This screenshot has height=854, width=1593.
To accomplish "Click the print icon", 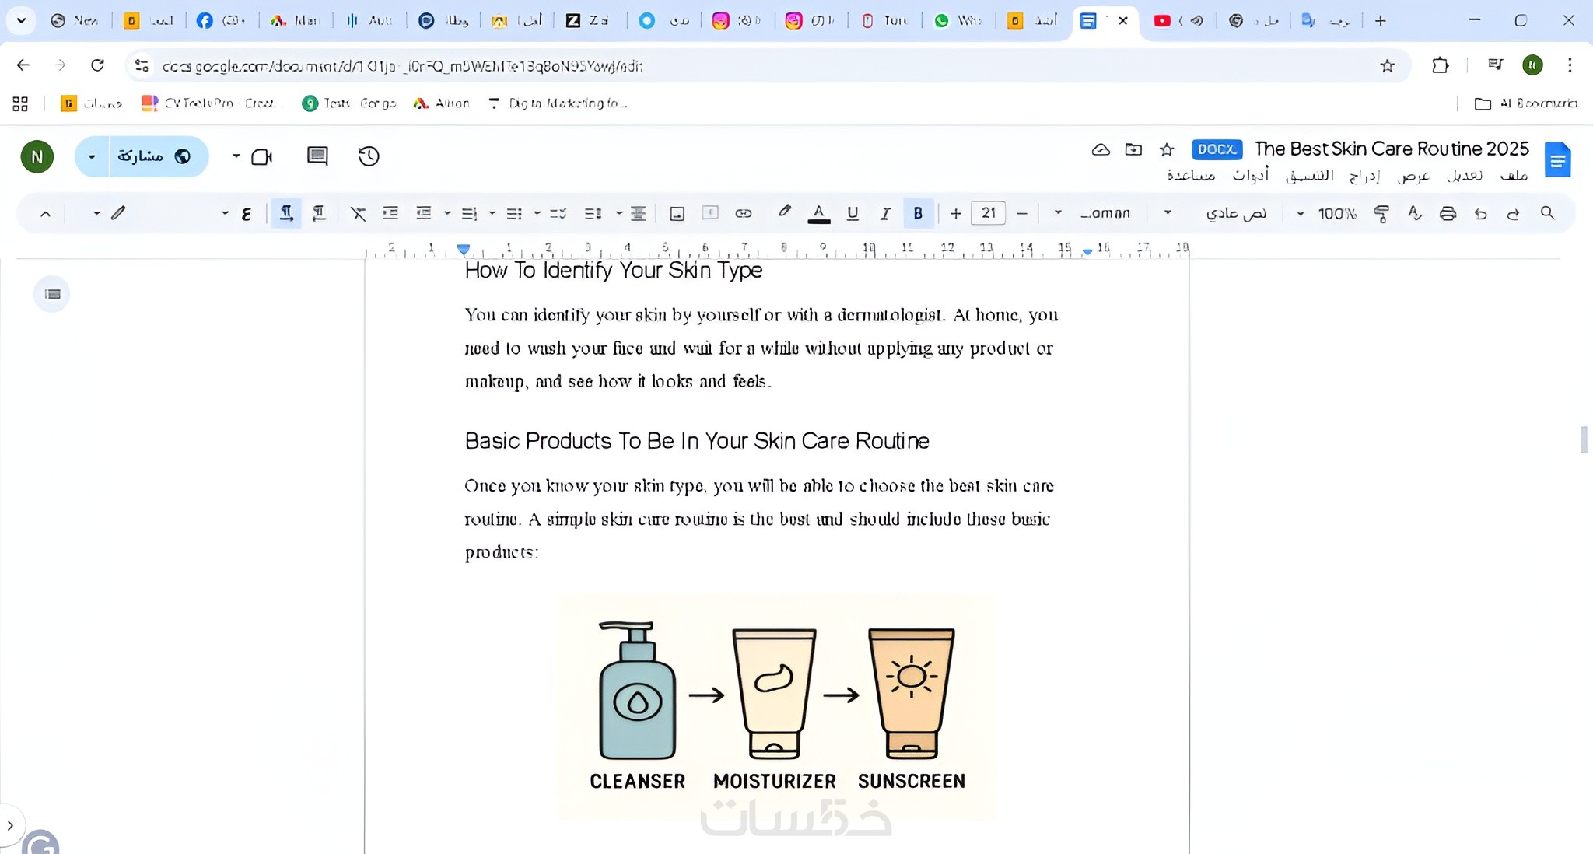I will (1448, 213).
